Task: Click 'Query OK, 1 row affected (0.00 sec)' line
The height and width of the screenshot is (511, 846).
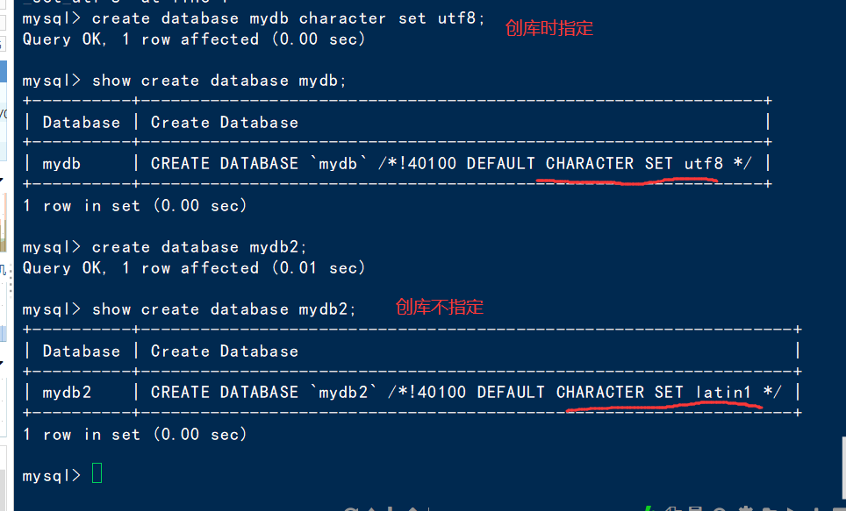Action: [x=194, y=39]
